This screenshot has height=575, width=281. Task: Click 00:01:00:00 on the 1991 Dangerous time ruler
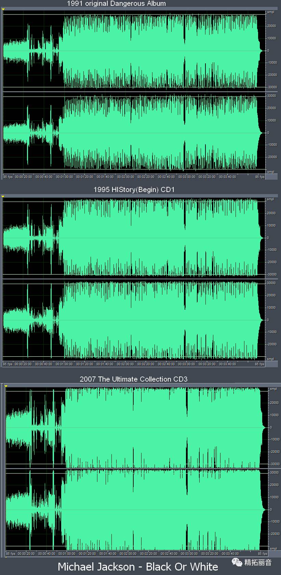pyautogui.click(x=64, y=177)
